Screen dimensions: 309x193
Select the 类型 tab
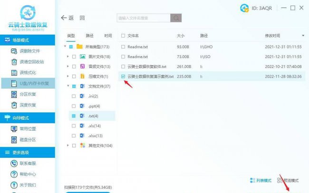pos(71,36)
